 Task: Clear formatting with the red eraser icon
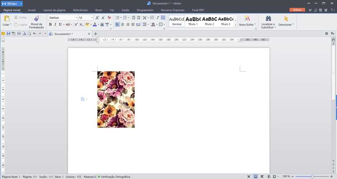(x=109, y=17)
